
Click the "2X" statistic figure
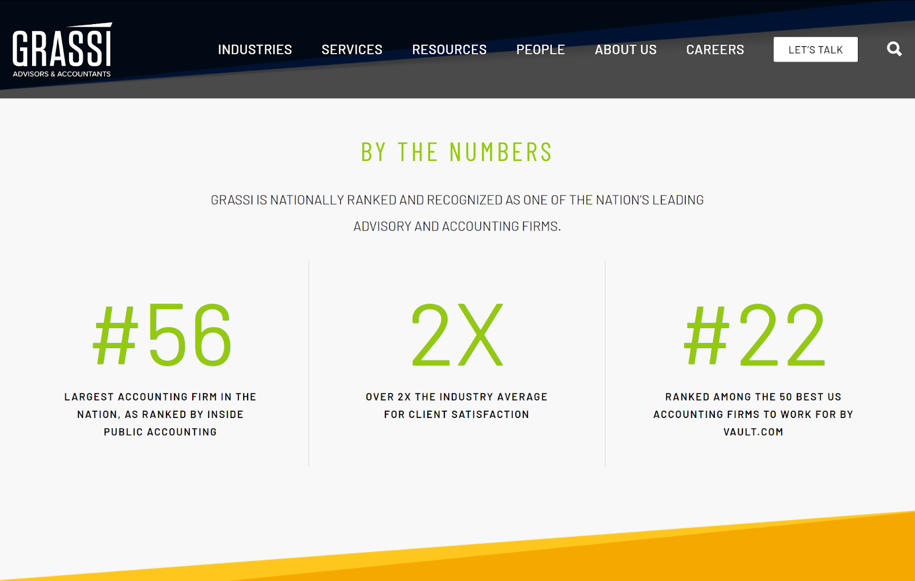tap(457, 335)
